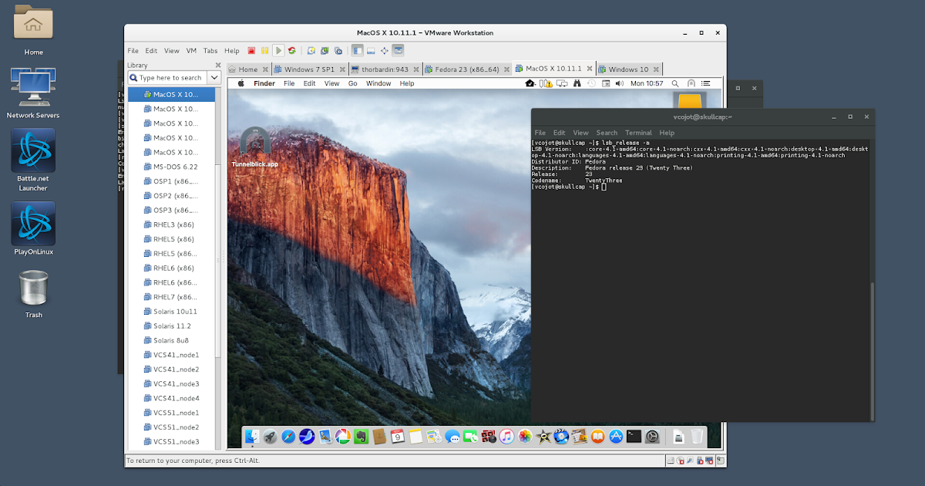Toggle the Library panel visibility in VMware
The height and width of the screenshot is (486, 925).
coord(358,50)
